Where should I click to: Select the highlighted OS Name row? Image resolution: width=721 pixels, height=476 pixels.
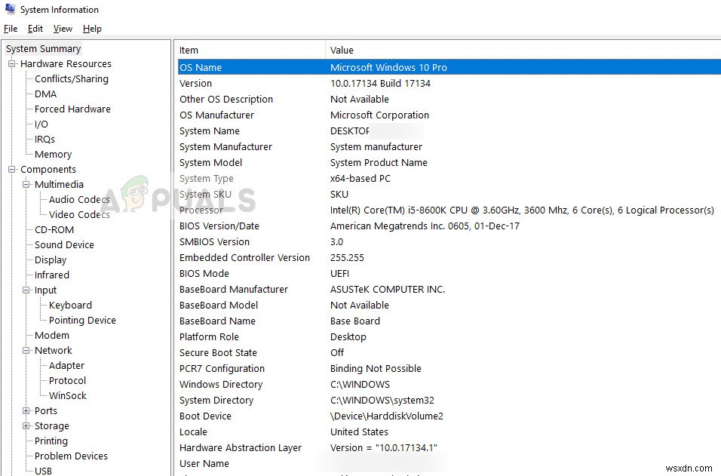point(449,67)
